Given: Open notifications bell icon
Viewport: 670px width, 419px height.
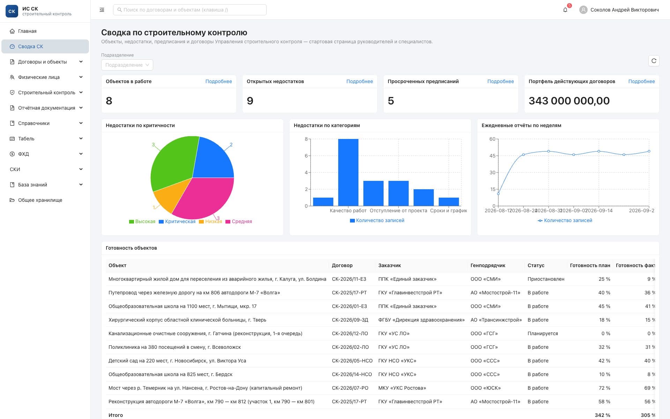Looking at the screenshot, I should pyautogui.click(x=565, y=10).
